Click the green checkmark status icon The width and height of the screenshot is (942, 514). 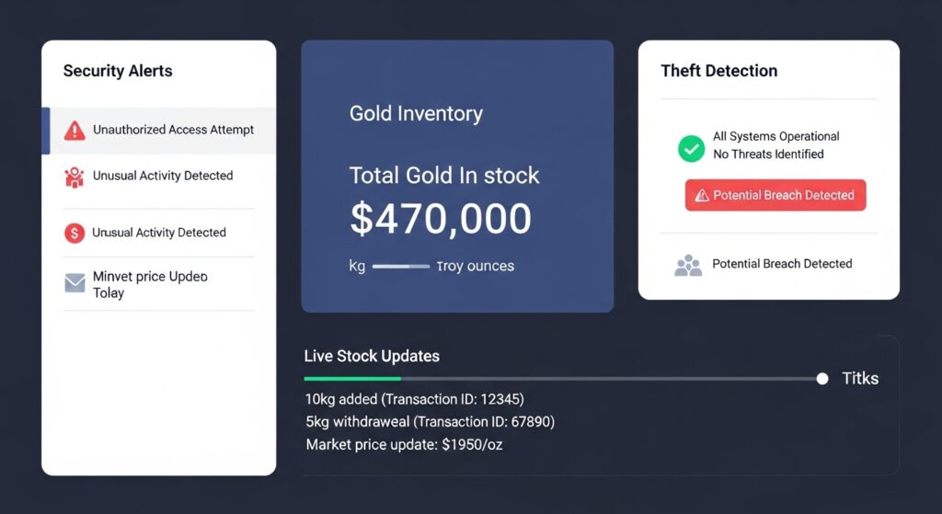691,147
